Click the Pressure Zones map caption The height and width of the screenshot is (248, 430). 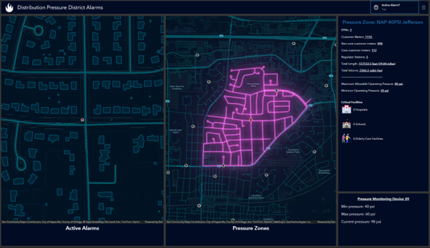pyautogui.click(x=251, y=228)
